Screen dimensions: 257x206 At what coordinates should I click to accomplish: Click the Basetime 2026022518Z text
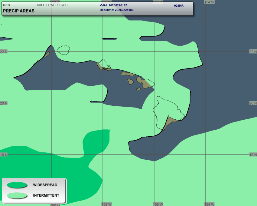pyautogui.click(x=116, y=10)
